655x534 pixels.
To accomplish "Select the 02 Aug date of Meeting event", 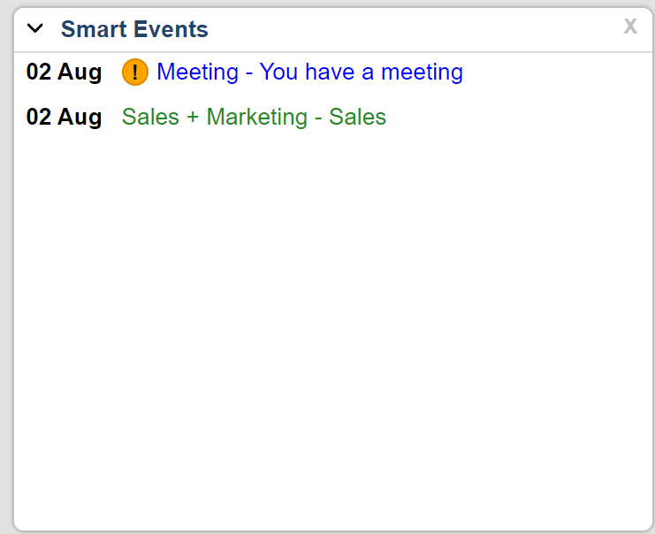I will (x=64, y=72).
